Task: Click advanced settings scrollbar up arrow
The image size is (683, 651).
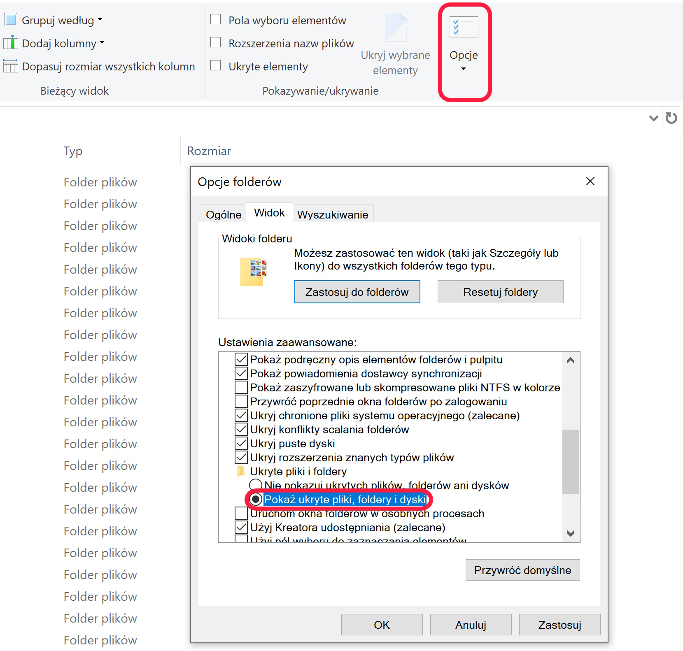Action: [571, 360]
